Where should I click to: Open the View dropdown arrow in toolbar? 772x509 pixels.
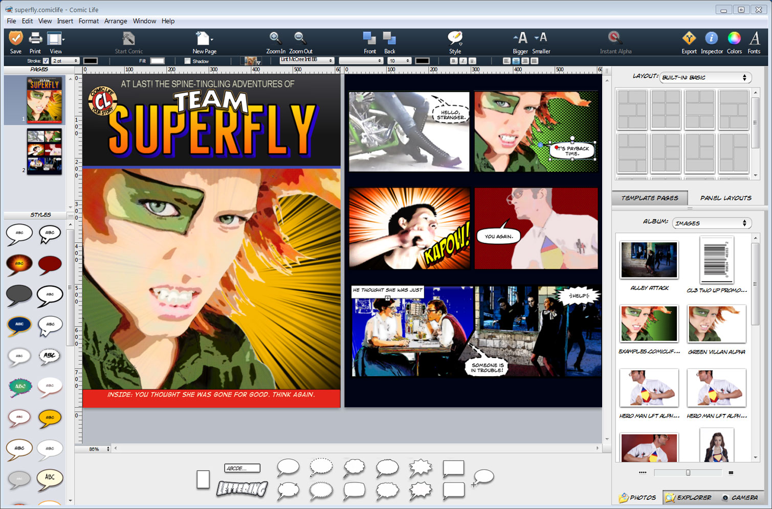(63, 39)
